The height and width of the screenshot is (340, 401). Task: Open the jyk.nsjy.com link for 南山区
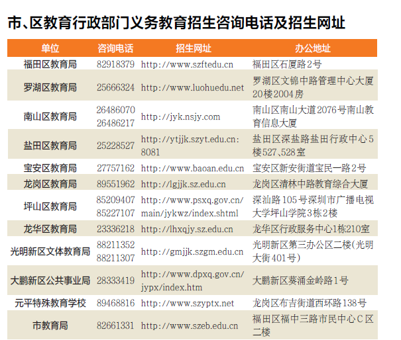point(180,117)
